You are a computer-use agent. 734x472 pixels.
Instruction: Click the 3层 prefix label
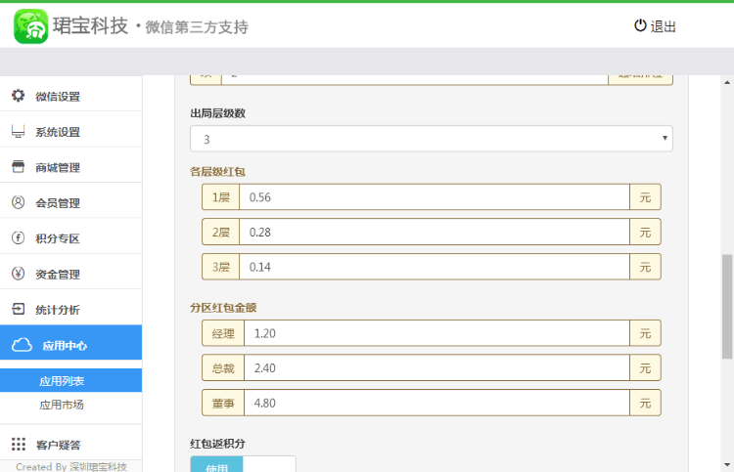(x=221, y=267)
